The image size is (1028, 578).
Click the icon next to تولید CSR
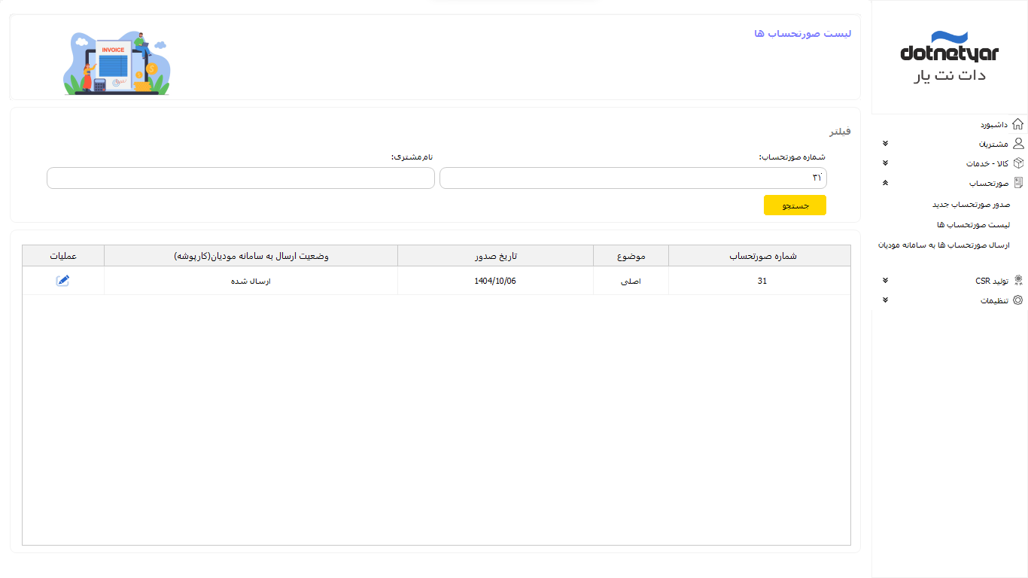pos(1017,281)
